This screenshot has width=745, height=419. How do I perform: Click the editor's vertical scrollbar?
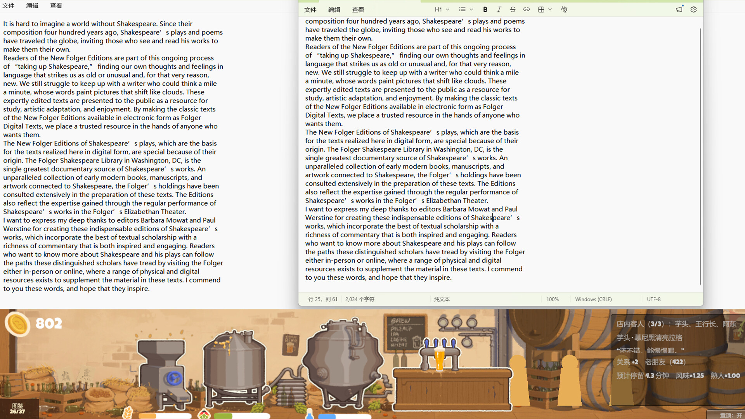tap(700, 157)
